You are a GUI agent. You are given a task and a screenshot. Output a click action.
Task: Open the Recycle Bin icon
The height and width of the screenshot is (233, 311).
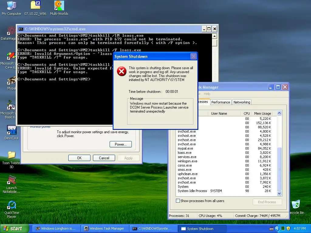297,207
